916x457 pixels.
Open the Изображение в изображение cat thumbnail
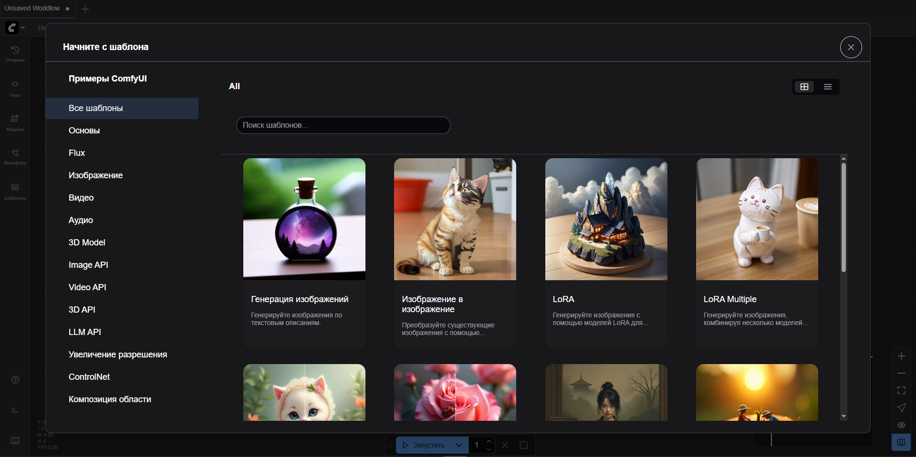(455, 219)
